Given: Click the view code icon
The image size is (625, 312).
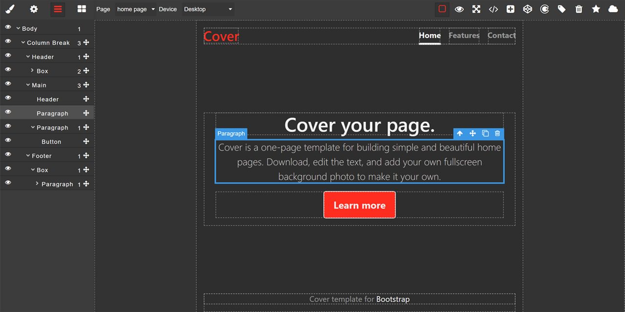Looking at the screenshot, I should click(493, 9).
